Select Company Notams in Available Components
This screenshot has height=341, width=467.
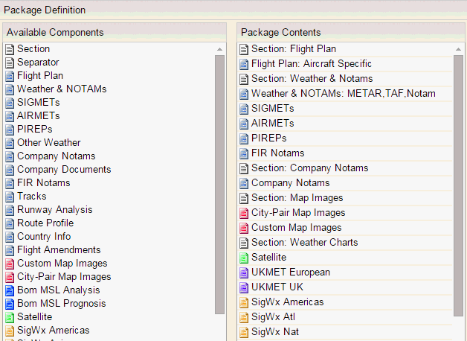pyautogui.click(x=57, y=156)
